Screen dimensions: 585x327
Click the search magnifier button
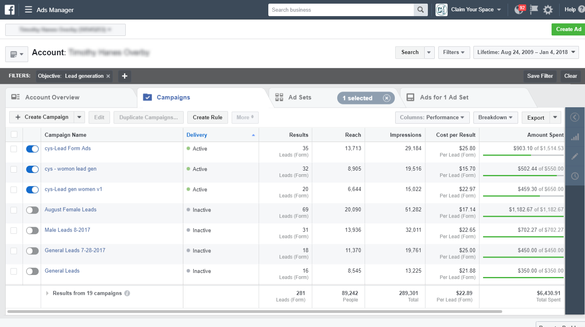[x=421, y=10]
